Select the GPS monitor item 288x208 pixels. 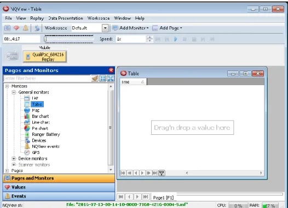tap(32, 152)
